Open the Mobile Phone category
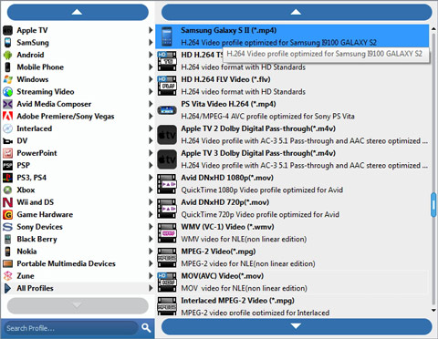 [x=78, y=67]
